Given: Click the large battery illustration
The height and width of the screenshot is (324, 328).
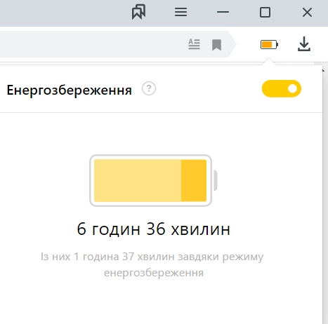Looking at the screenshot, I should pyautogui.click(x=153, y=180).
